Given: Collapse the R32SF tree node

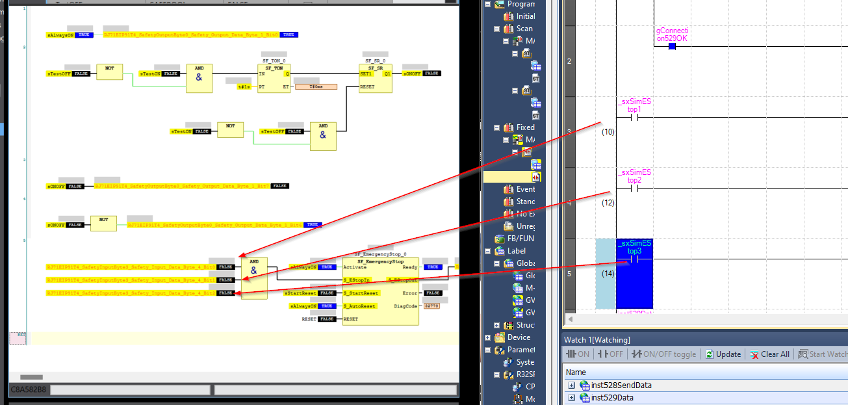Looking at the screenshot, I should (x=497, y=374).
